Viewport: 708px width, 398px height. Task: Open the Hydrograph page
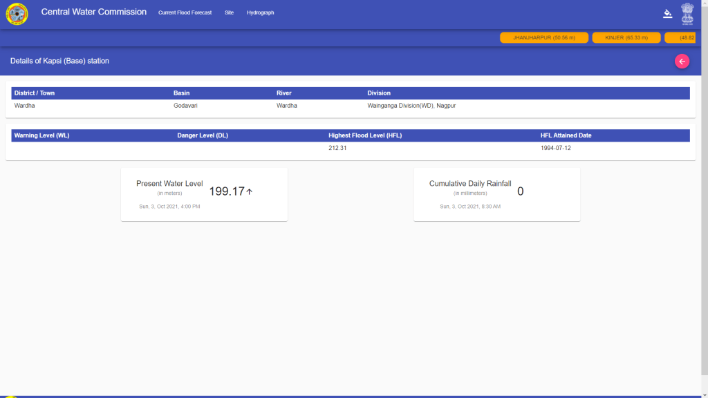pyautogui.click(x=260, y=12)
